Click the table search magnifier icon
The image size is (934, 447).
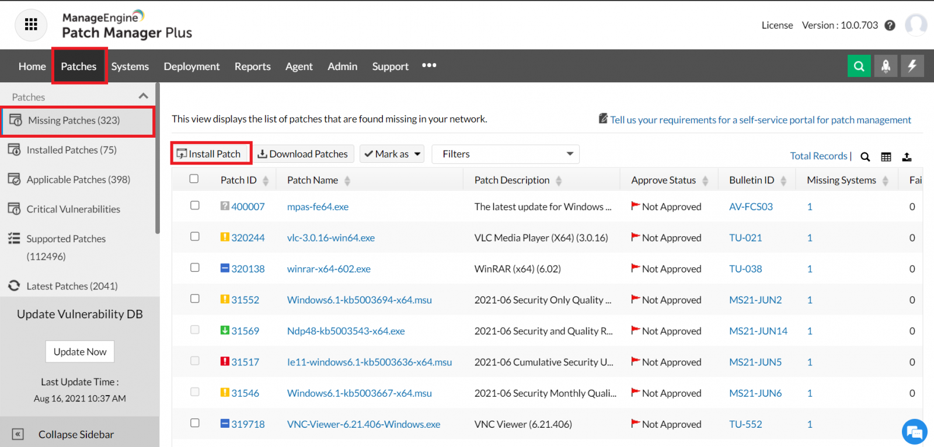coord(865,156)
